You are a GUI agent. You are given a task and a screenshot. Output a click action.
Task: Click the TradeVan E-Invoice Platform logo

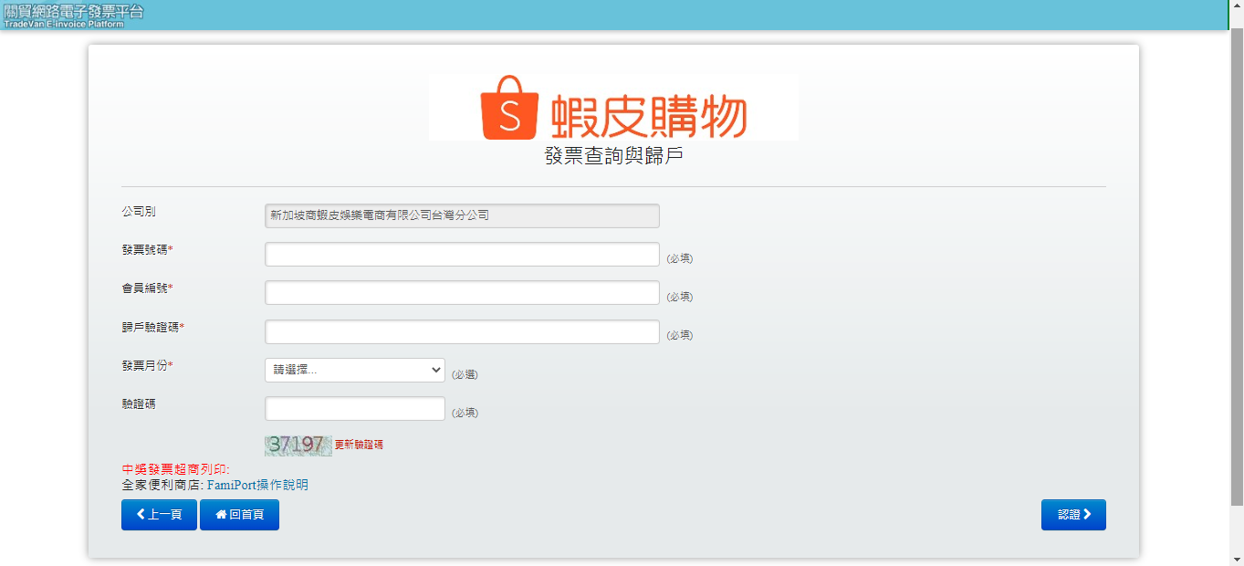(73, 16)
